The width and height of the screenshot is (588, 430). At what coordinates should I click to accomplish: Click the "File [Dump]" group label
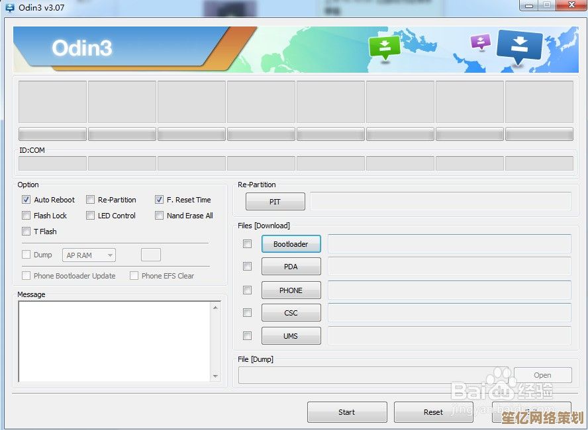(256, 359)
